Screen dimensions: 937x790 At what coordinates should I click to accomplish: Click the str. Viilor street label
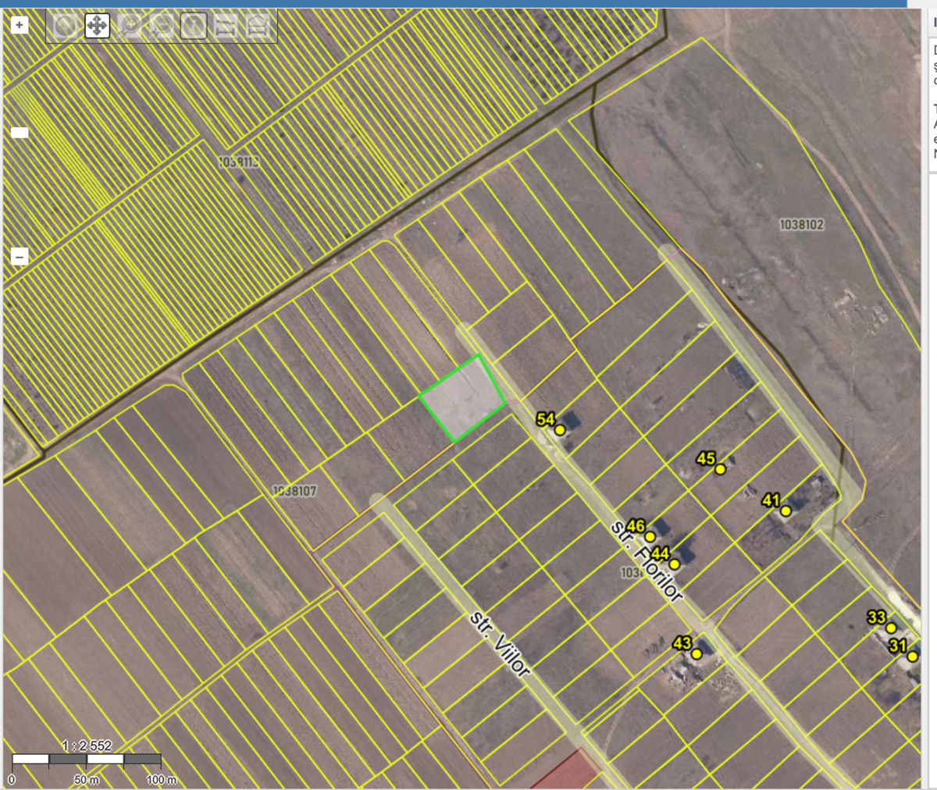click(501, 644)
